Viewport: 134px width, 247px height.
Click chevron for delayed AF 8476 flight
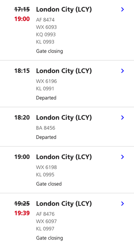coord(123,203)
